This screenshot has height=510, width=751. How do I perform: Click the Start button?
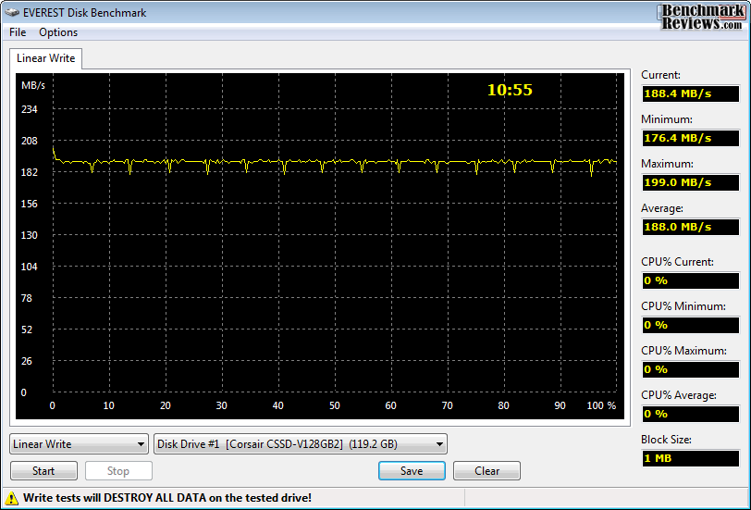pos(43,471)
